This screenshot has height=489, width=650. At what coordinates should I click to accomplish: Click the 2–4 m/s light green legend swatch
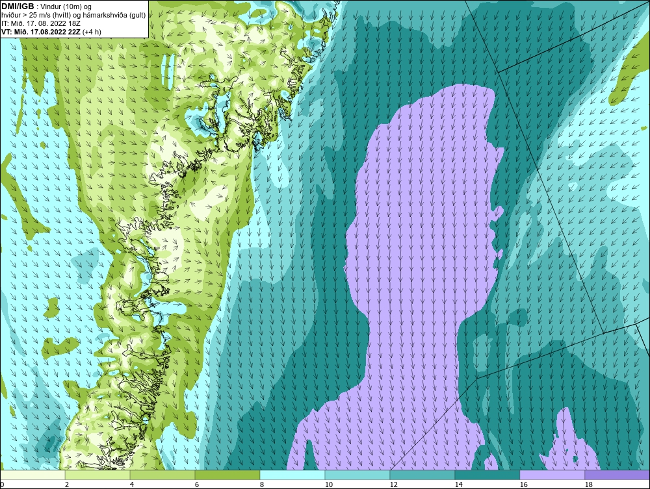[97, 475]
